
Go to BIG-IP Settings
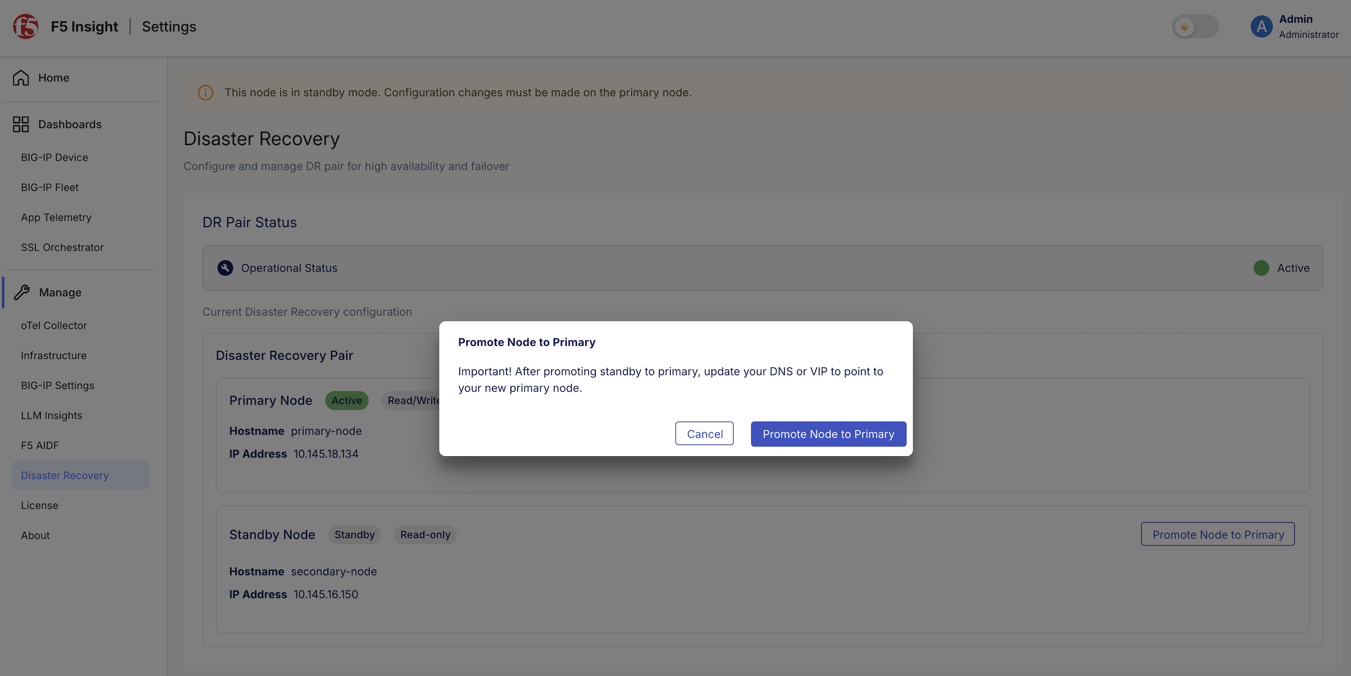tap(58, 386)
